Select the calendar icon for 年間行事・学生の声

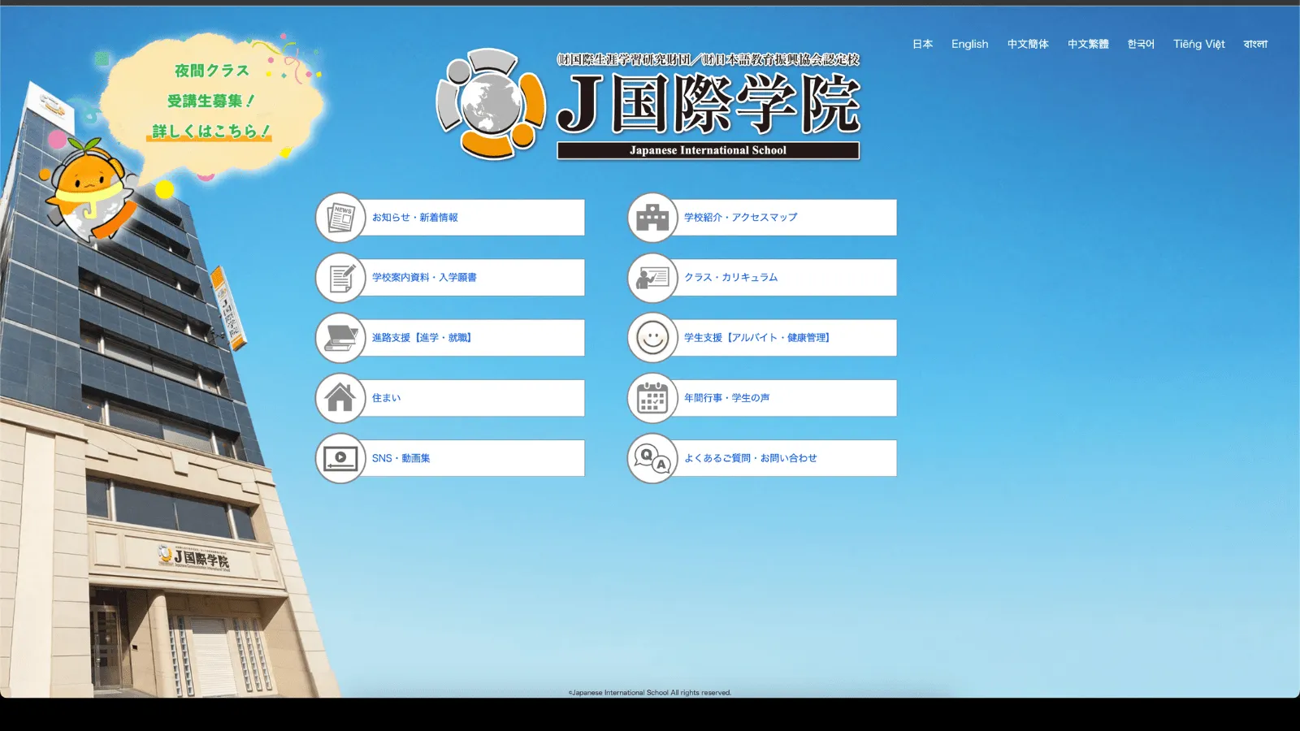652,397
